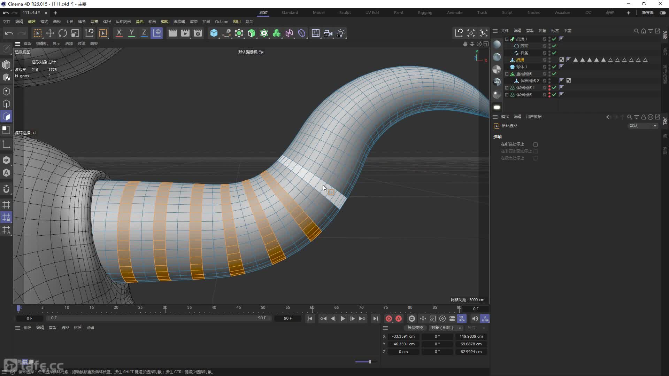Image resolution: width=669 pixels, height=376 pixels.
Task: Go to start of animation
Action: tap(310, 319)
